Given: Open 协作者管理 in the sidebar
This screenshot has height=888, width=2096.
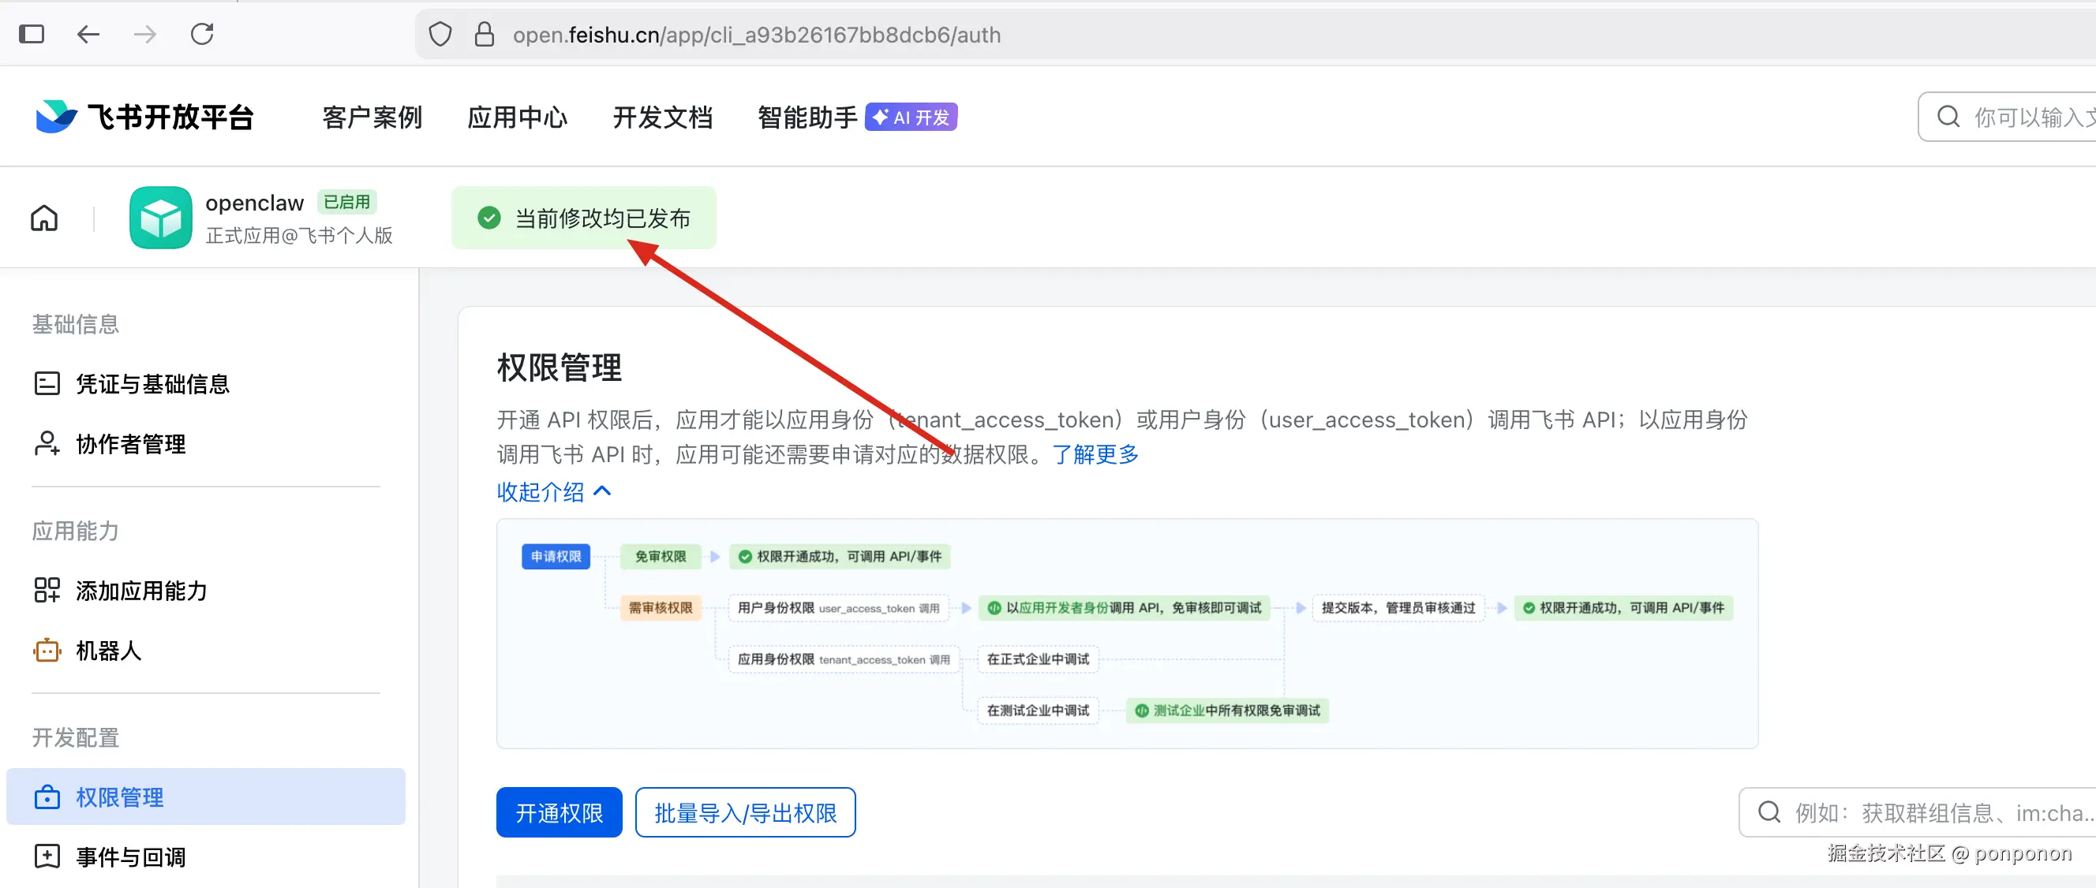Looking at the screenshot, I should click(130, 443).
